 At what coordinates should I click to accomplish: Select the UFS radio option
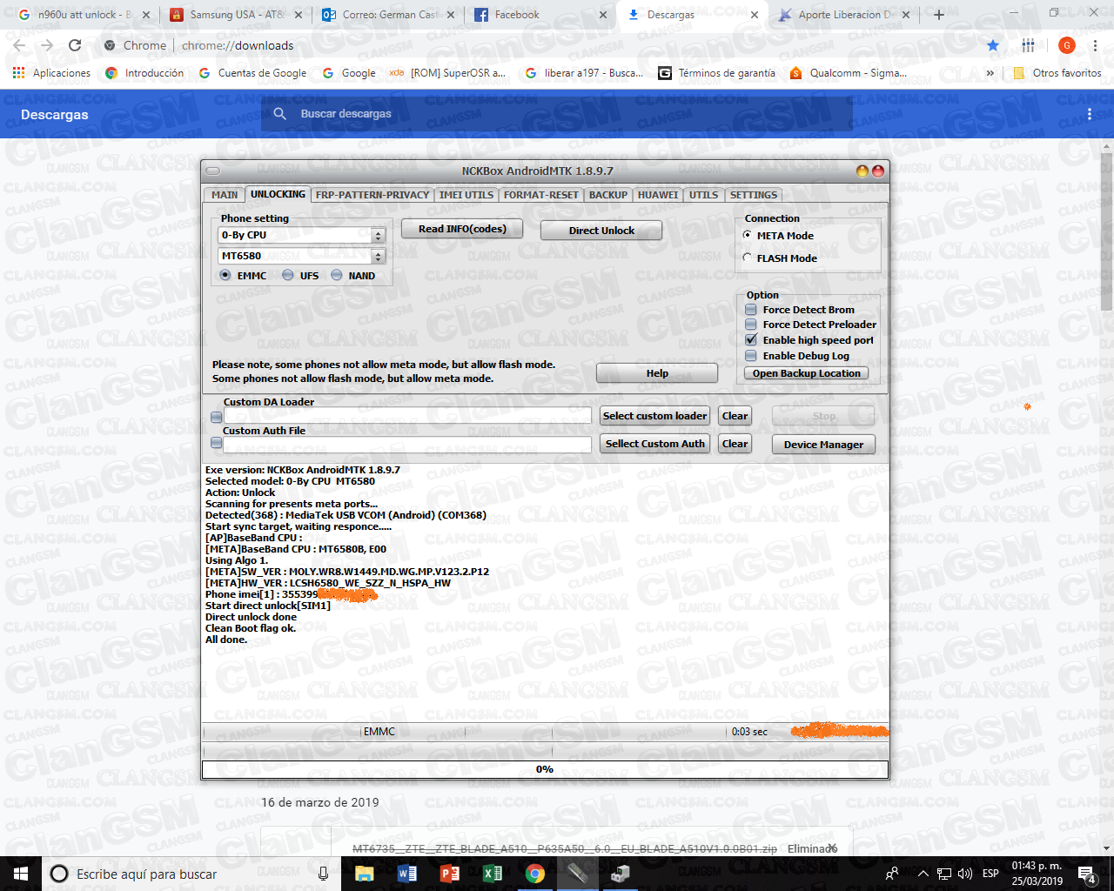pyautogui.click(x=288, y=275)
